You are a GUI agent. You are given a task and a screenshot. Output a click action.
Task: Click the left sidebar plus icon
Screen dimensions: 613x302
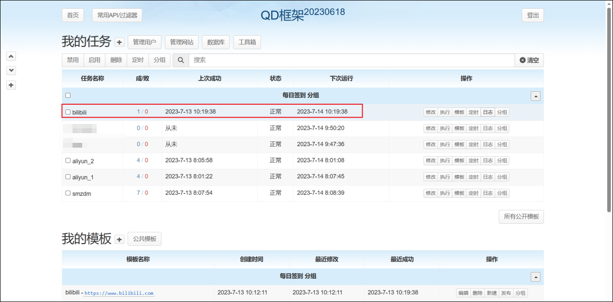(x=12, y=85)
